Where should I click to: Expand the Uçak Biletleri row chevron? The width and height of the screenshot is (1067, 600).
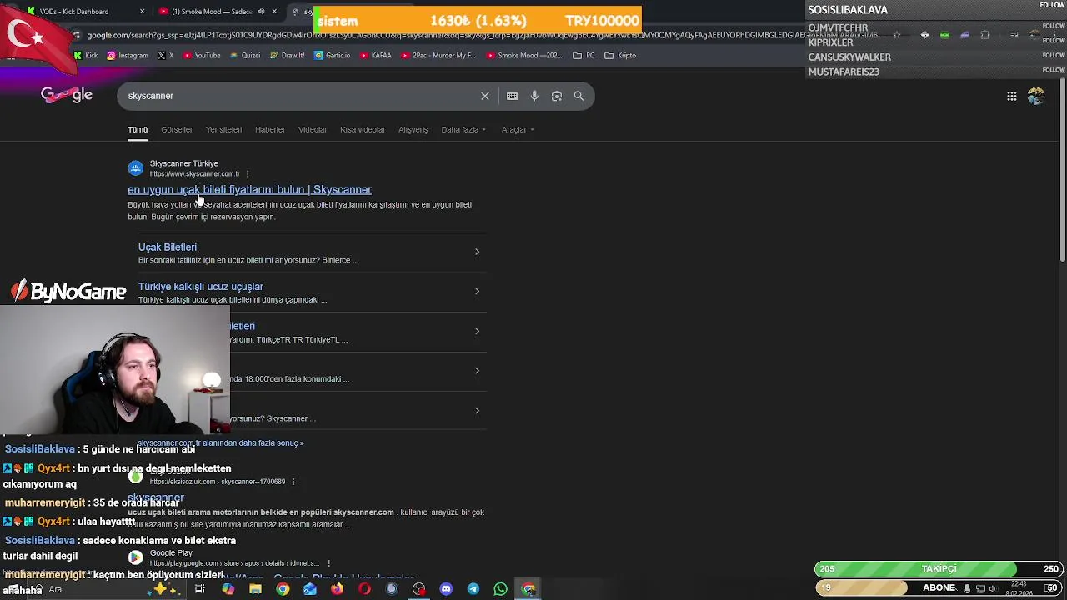tap(477, 252)
